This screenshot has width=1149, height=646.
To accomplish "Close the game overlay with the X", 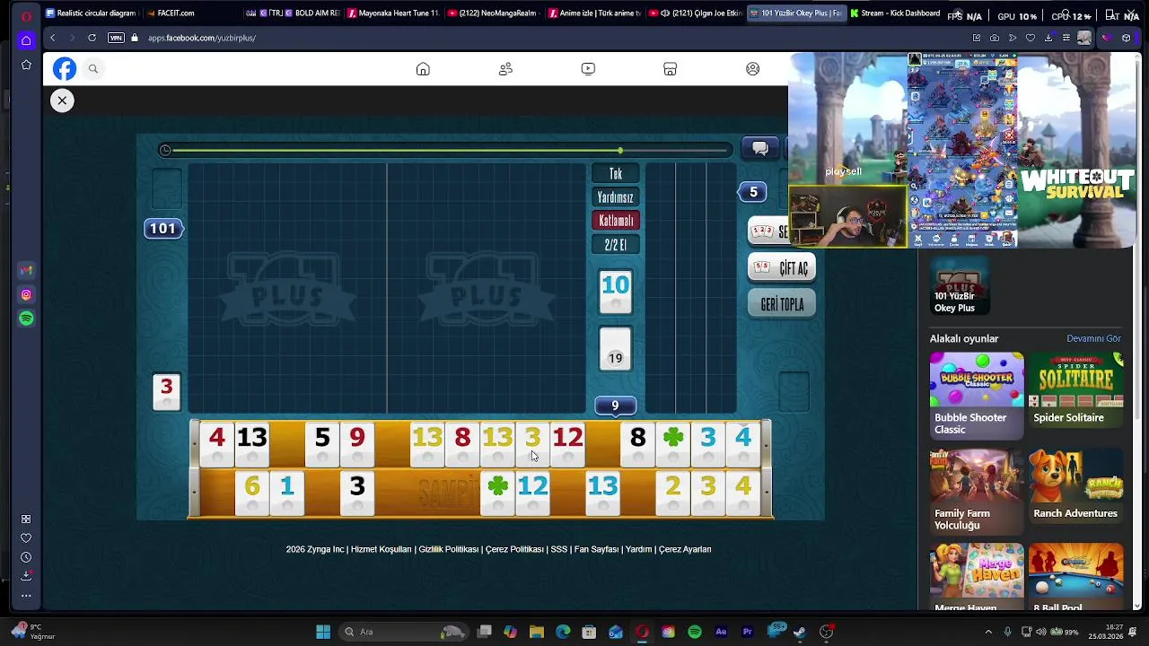I will (62, 100).
